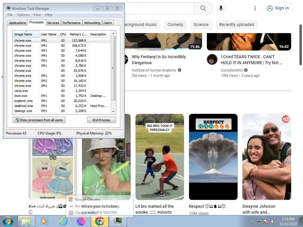Select chrome.exe row using 55,976 K
The image size is (303, 227).
(62, 71)
